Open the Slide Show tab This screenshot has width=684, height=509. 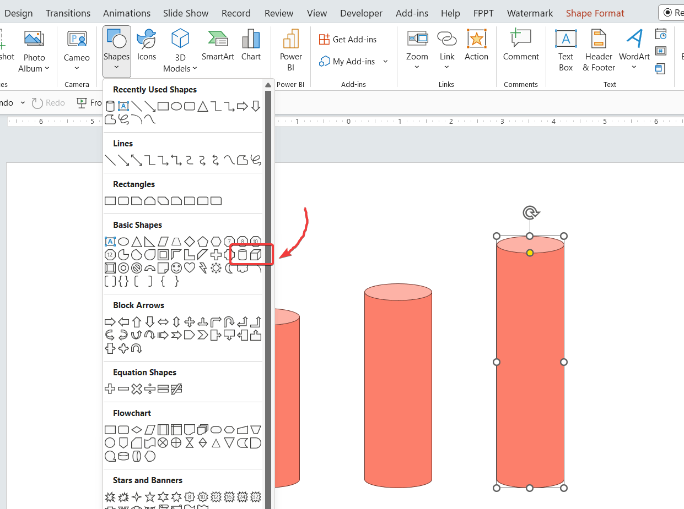[185, 13]
